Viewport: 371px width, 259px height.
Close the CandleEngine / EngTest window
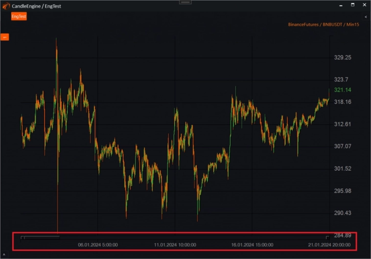pos(364,5)
